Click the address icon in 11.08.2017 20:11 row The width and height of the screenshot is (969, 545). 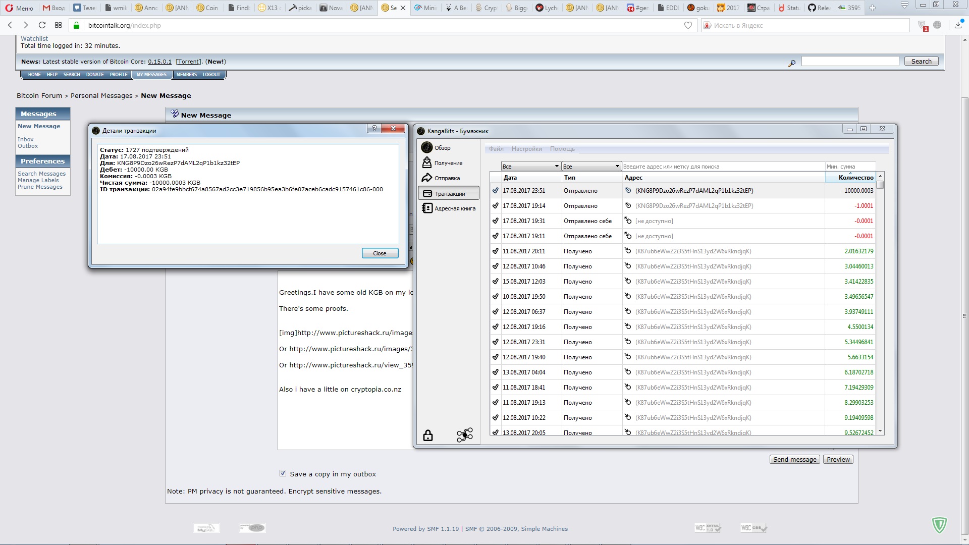tap(628, 251)
